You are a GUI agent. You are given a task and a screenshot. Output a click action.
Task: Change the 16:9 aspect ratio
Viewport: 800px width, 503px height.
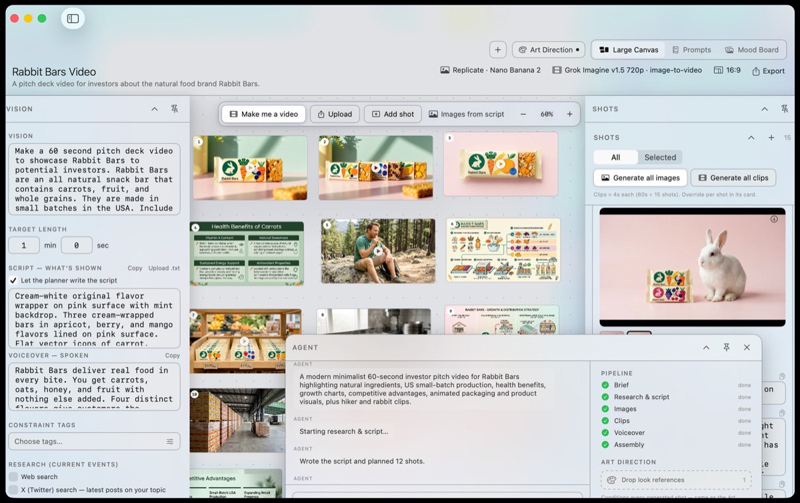point(727,70)
